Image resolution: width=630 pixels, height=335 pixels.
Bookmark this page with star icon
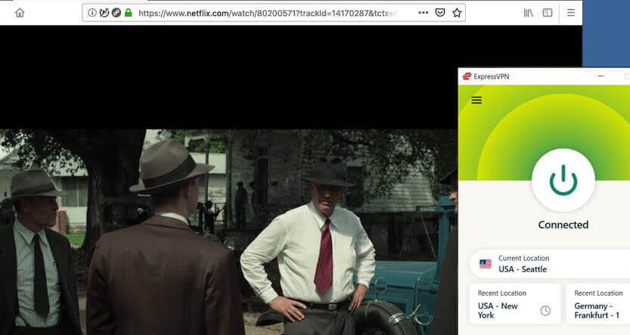click(x=457, y=13)
